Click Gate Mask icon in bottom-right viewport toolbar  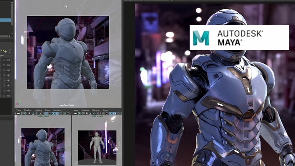pos(114,113)
